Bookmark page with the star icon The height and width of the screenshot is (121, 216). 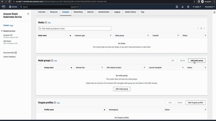pos(194,1)
